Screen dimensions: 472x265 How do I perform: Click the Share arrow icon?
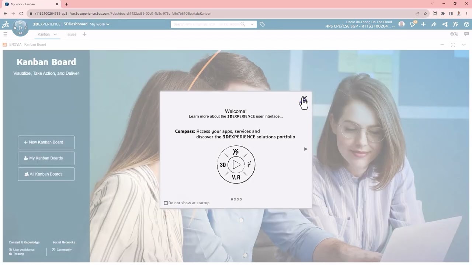point(434,24)
